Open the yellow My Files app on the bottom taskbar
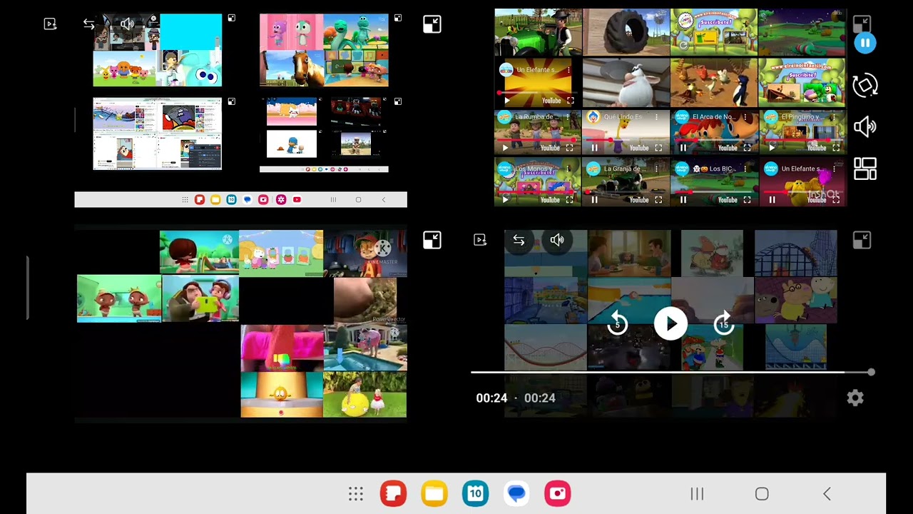The height and width of the screenshot is (514, 913). [434, 494]
